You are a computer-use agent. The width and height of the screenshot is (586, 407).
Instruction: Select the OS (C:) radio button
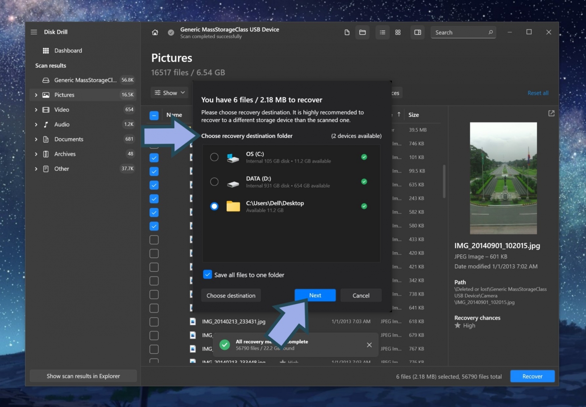tap(214, 157)
